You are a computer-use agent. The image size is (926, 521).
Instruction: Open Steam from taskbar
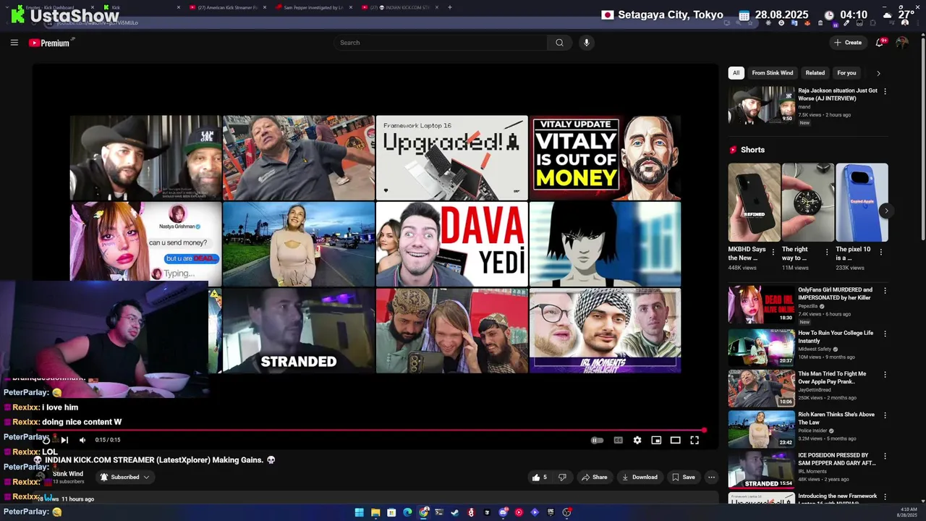click(x=455, y=512)
